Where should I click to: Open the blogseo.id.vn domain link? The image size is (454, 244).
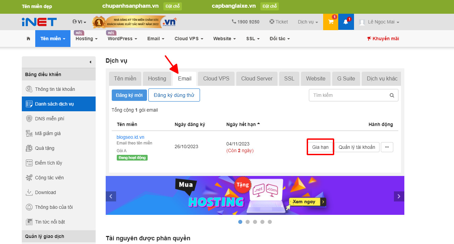pyautogui.click(x=131, y=137)
